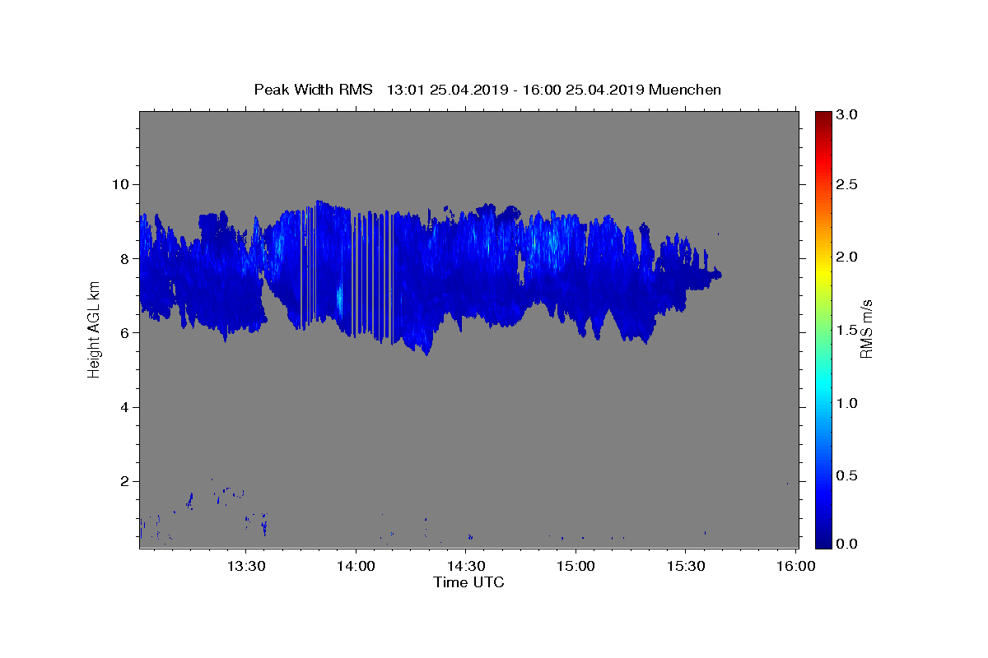The height and width of the screenshot is (658, 988).
Task: Click the 13:30 time axis label
Action: (245, 566)
